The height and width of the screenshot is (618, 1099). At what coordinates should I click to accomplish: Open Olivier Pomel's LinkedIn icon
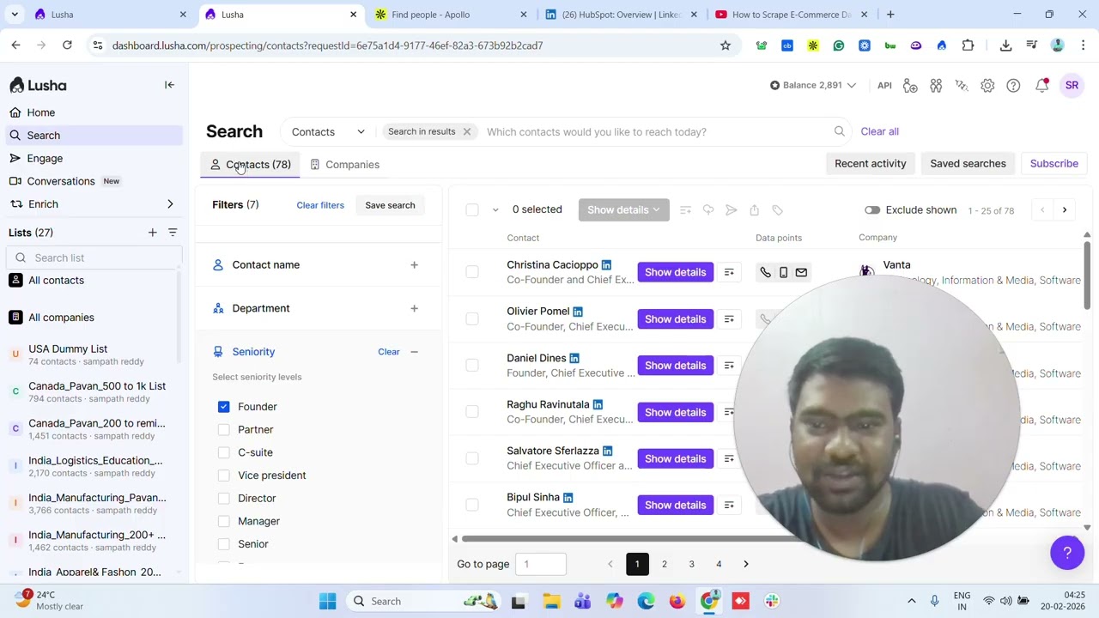click(x=578, y=312)
